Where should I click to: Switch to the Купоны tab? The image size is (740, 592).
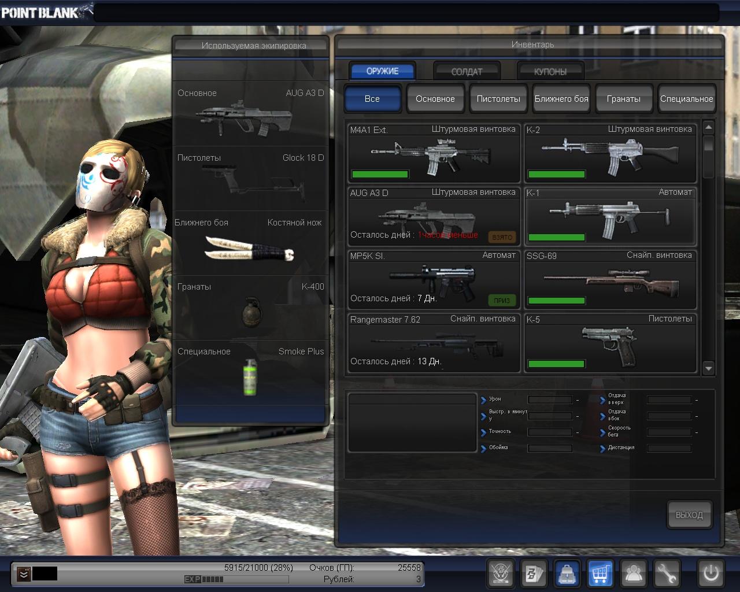(550, 72)
